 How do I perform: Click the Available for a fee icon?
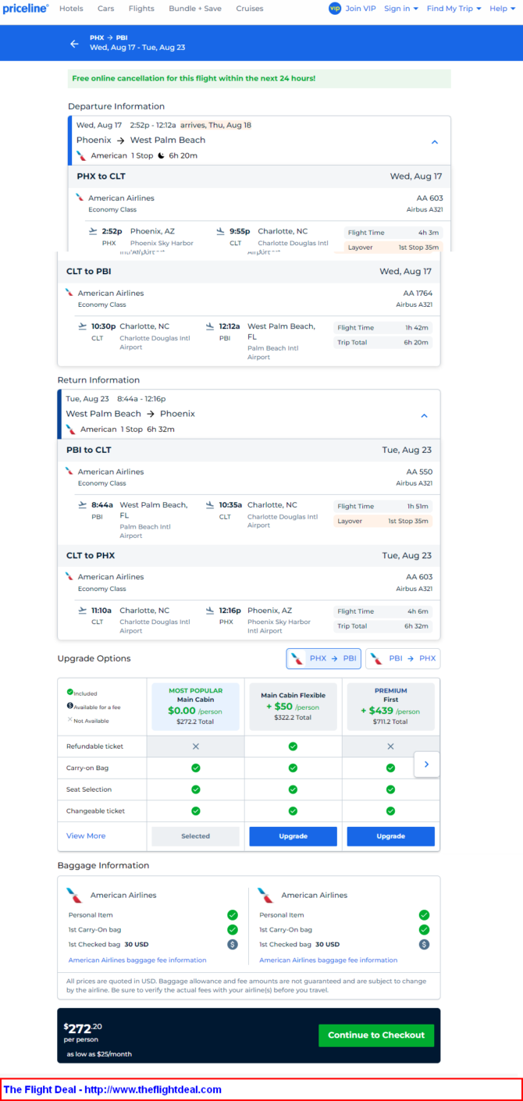click(69, 706)
